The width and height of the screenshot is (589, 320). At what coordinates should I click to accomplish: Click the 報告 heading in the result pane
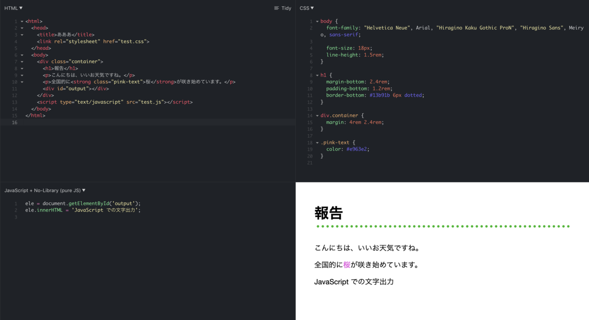click(x=328, y=213)
